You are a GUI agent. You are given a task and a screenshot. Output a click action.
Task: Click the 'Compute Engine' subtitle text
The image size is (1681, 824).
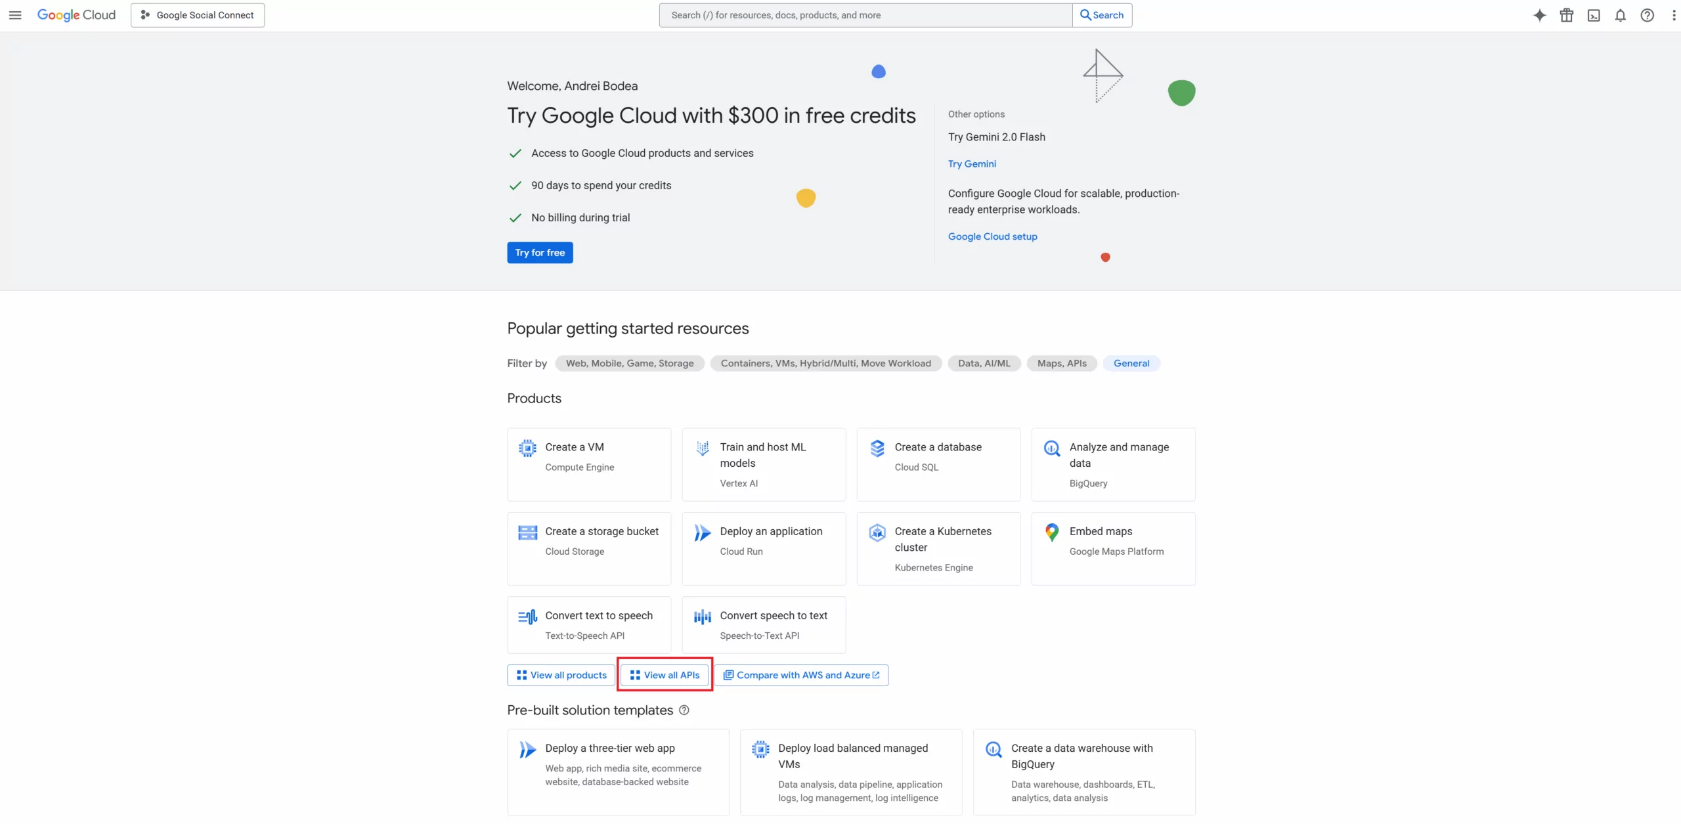580,467
